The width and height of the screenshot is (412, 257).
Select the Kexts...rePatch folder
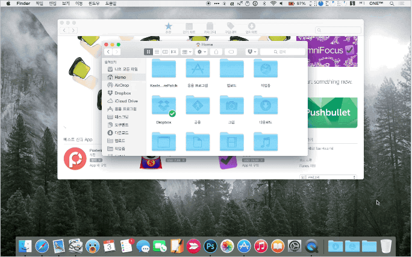click(164, 69)
